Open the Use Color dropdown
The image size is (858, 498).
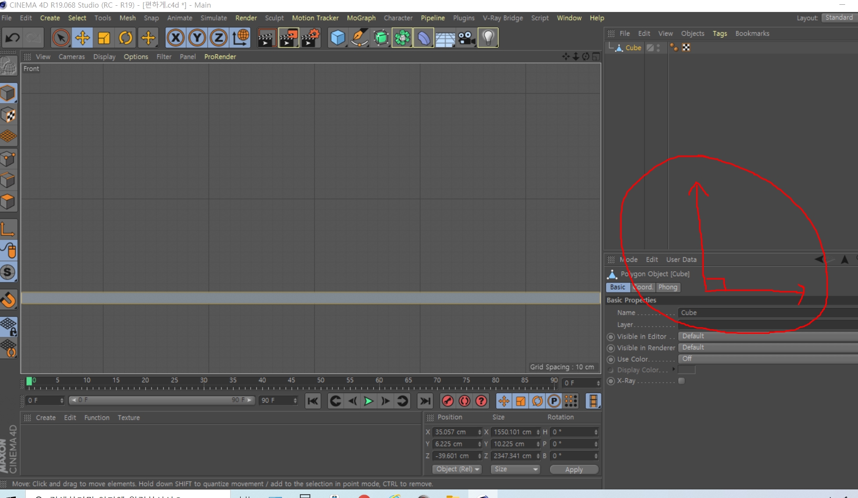pos(768,359)
